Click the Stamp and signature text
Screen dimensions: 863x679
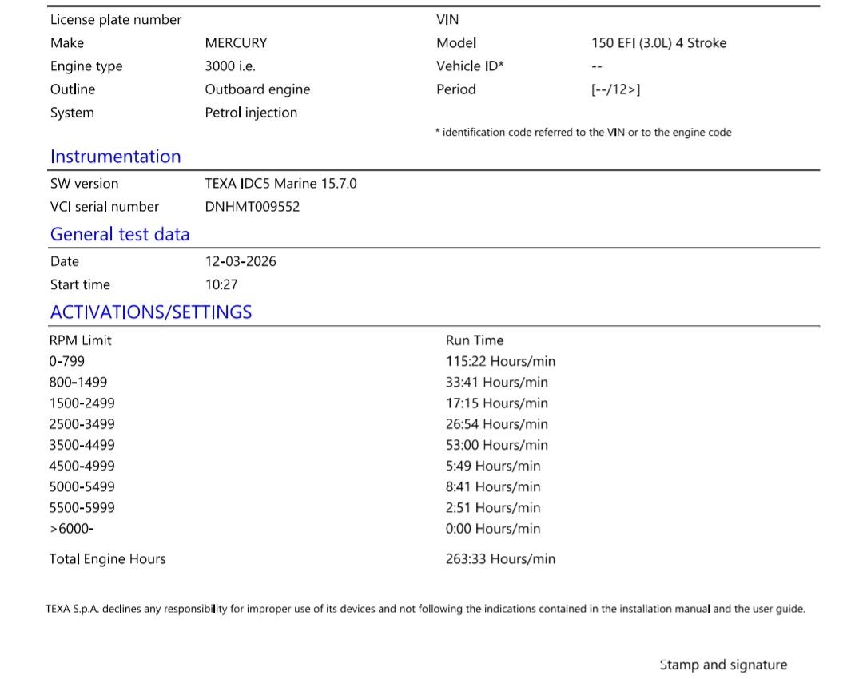723,665
